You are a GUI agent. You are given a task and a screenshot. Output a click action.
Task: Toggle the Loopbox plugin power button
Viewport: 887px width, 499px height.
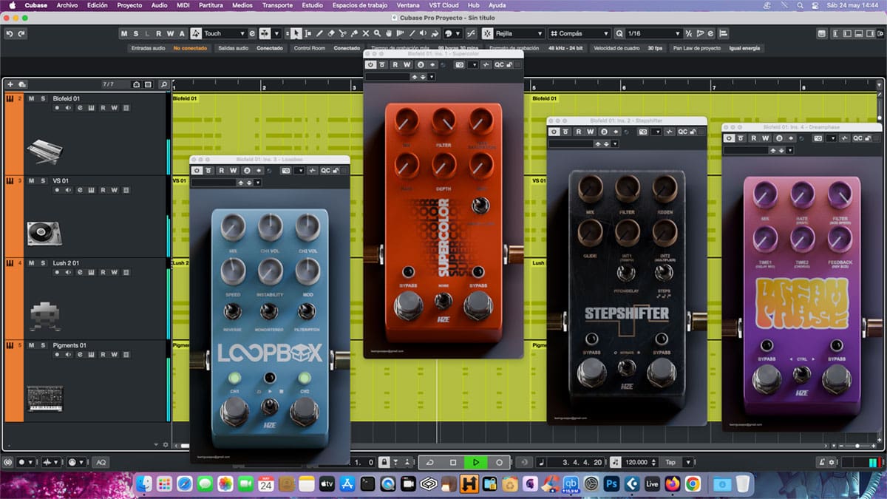coord(197,171)
